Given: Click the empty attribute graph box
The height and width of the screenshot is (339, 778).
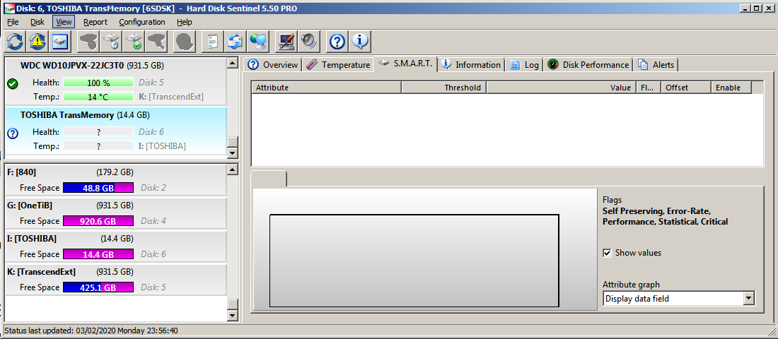Looking at the screenshot, I should (x=414, y=261).
